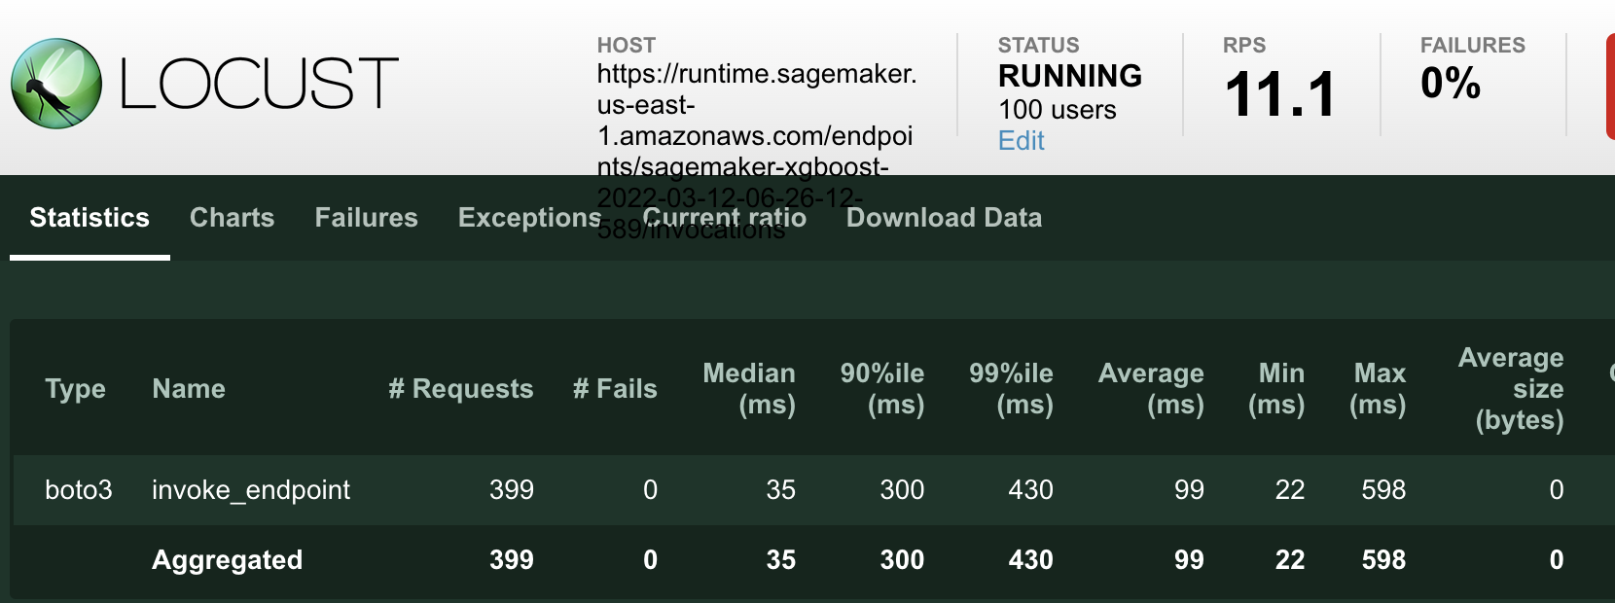Click median 35 in invoke_endpoint row
This screenshot has height=603, width=1615.
tap(781, 490)
